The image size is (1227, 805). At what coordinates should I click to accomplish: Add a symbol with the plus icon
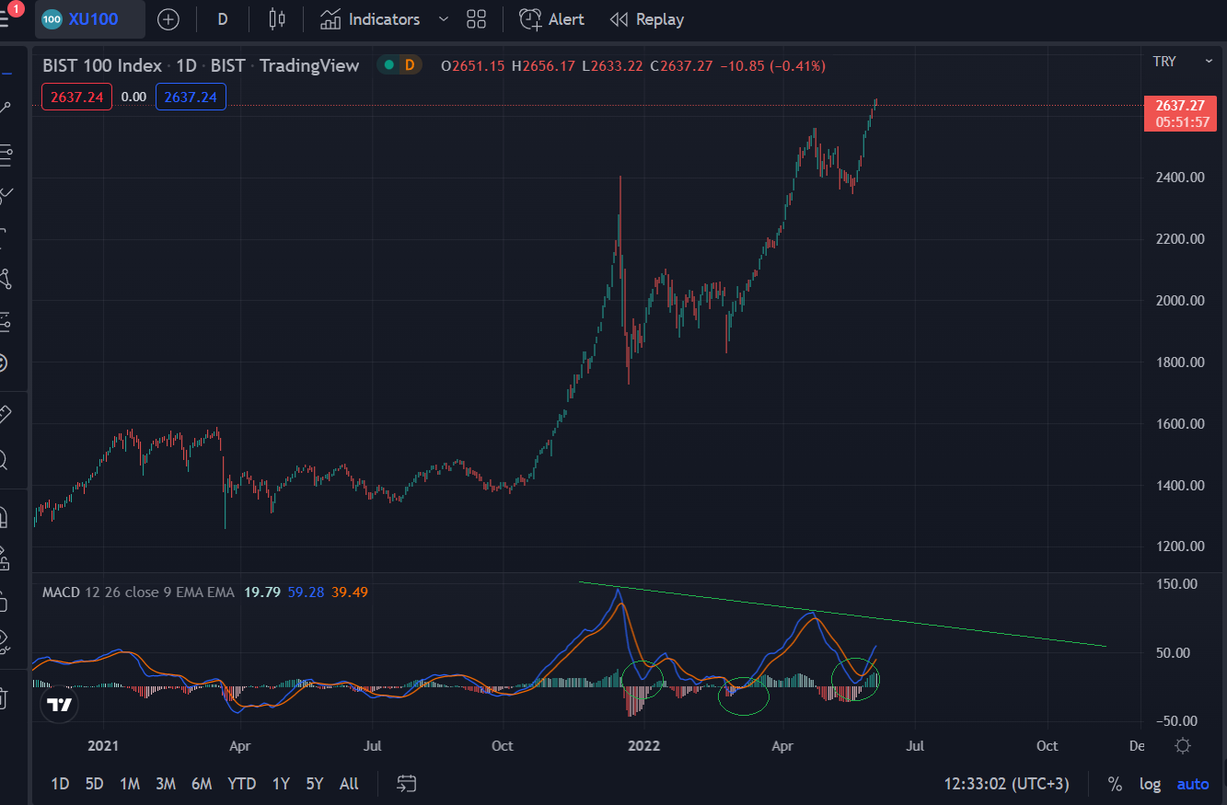168,19
